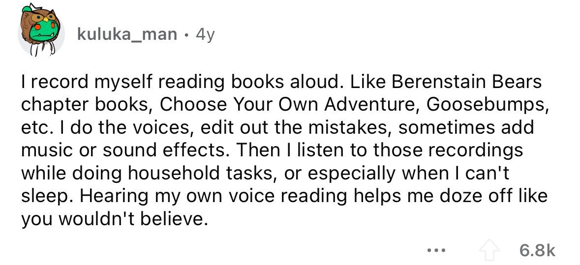Click the line starting "etc. I do the voices"
Image resolution: width=580 pixels, height=265 pixels.
(277, 127)
